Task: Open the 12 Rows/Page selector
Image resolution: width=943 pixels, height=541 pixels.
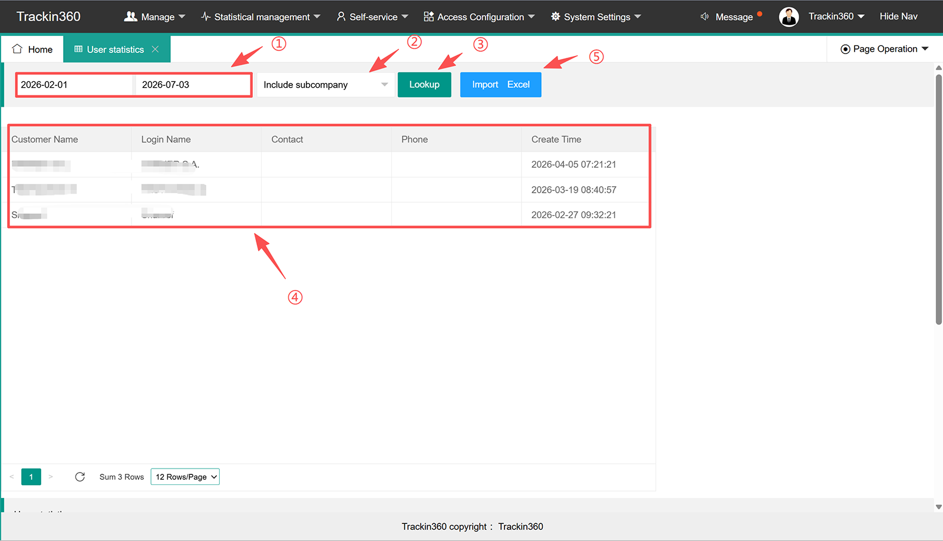Action: tap(185, 477)
